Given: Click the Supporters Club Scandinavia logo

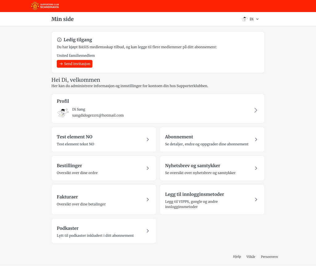Looking at the screenshot, I should pos(45,6).
